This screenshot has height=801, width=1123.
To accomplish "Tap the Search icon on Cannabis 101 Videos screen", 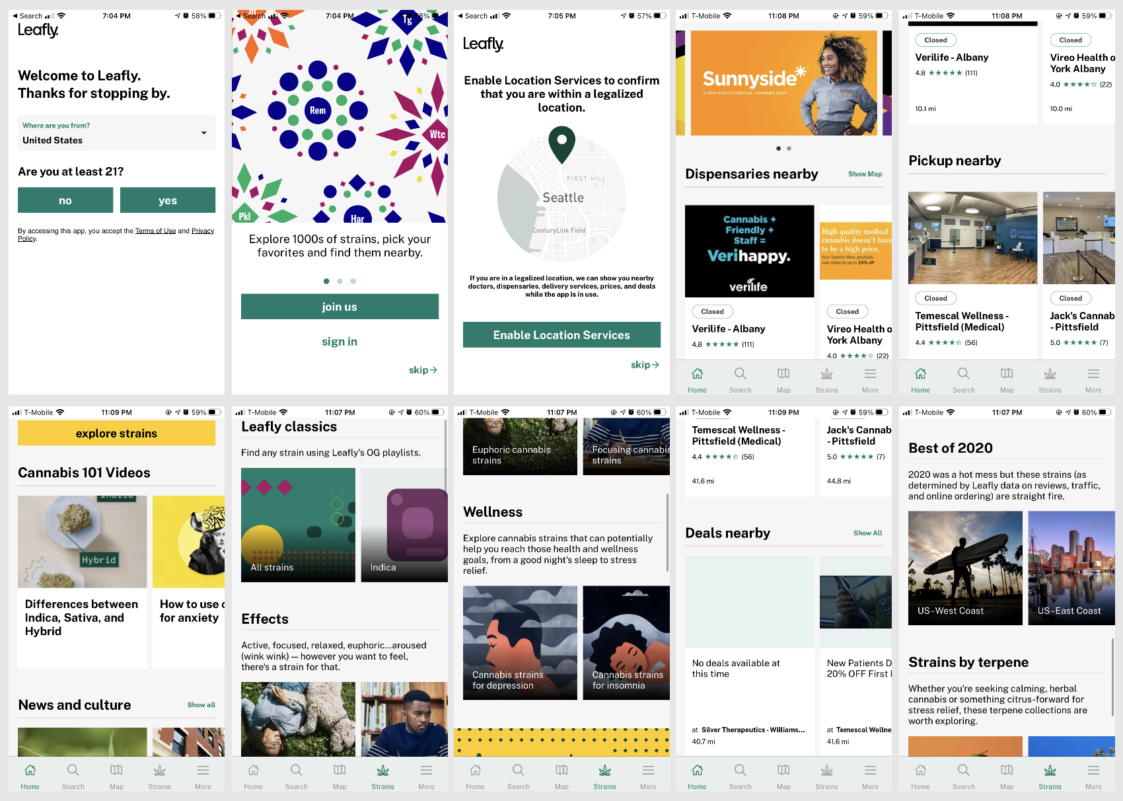I will 73,777.
